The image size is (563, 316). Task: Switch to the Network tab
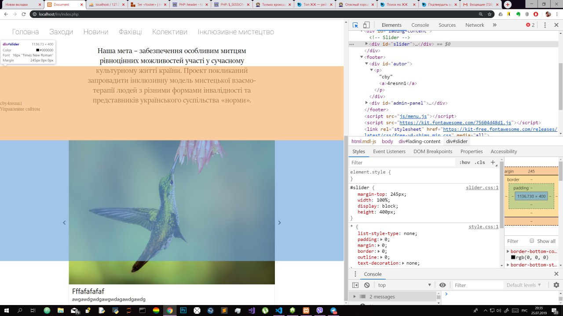[475, 25]
